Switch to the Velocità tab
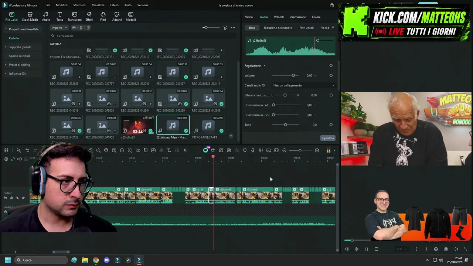The height and width of the screenshot is (266, 473). (279, 17)
